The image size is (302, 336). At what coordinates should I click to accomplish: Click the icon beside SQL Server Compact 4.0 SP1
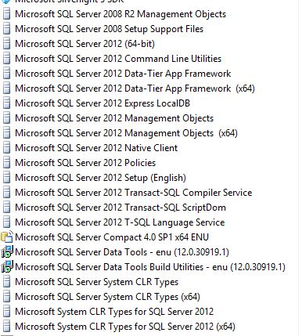coord(7,237)
